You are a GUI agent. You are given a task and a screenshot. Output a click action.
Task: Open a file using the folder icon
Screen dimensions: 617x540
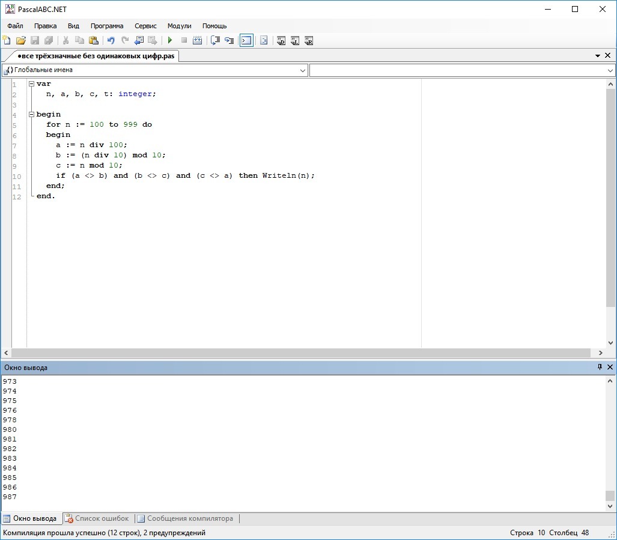pos(21,40)
